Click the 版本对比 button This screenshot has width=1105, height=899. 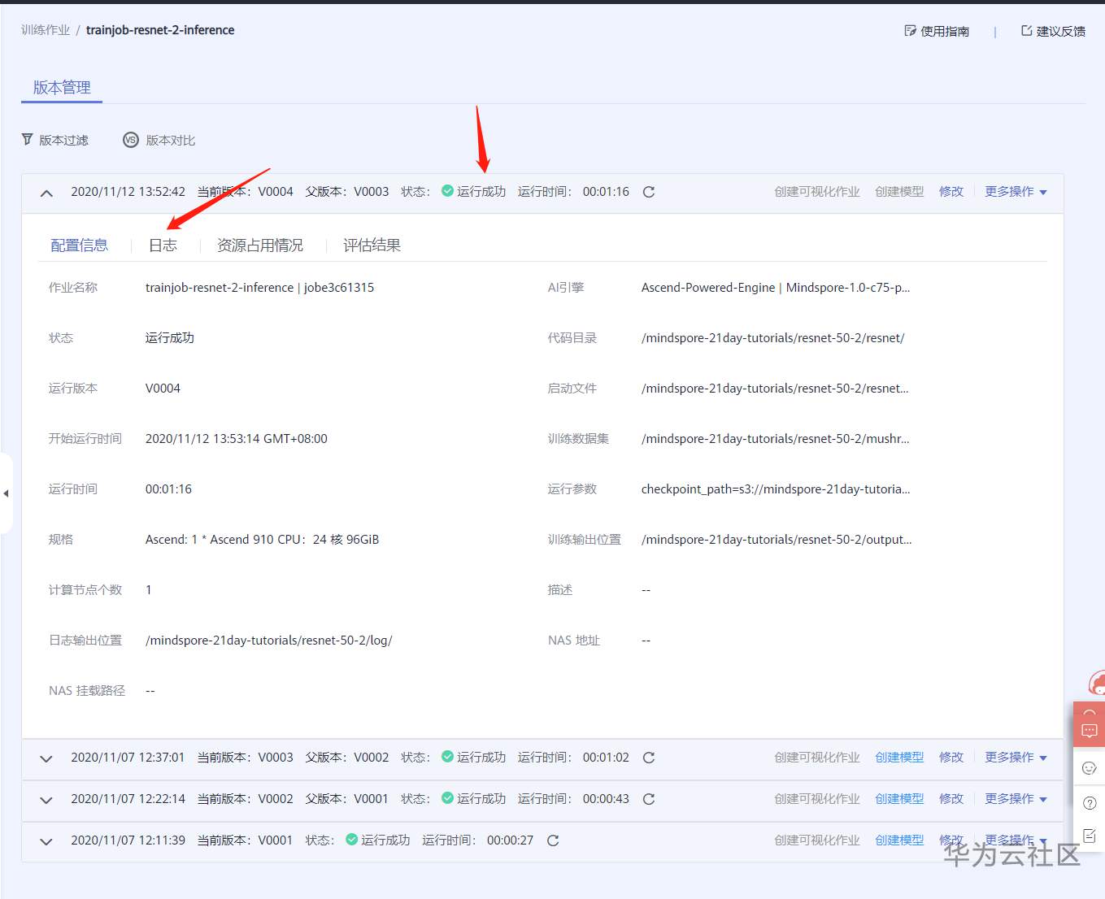tap(159, 140)
